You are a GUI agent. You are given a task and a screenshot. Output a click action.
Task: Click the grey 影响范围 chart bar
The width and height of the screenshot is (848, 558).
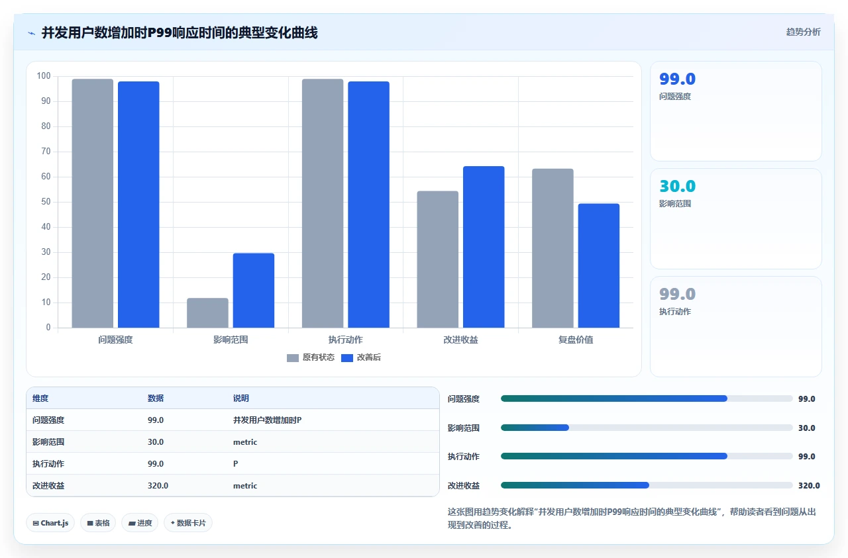coord(207,312)
